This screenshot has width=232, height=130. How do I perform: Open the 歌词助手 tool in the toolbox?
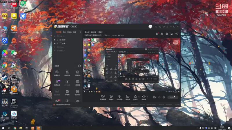pos(77,92)
